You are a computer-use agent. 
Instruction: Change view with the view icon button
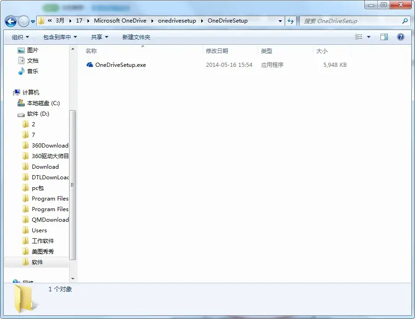(359, 37)
